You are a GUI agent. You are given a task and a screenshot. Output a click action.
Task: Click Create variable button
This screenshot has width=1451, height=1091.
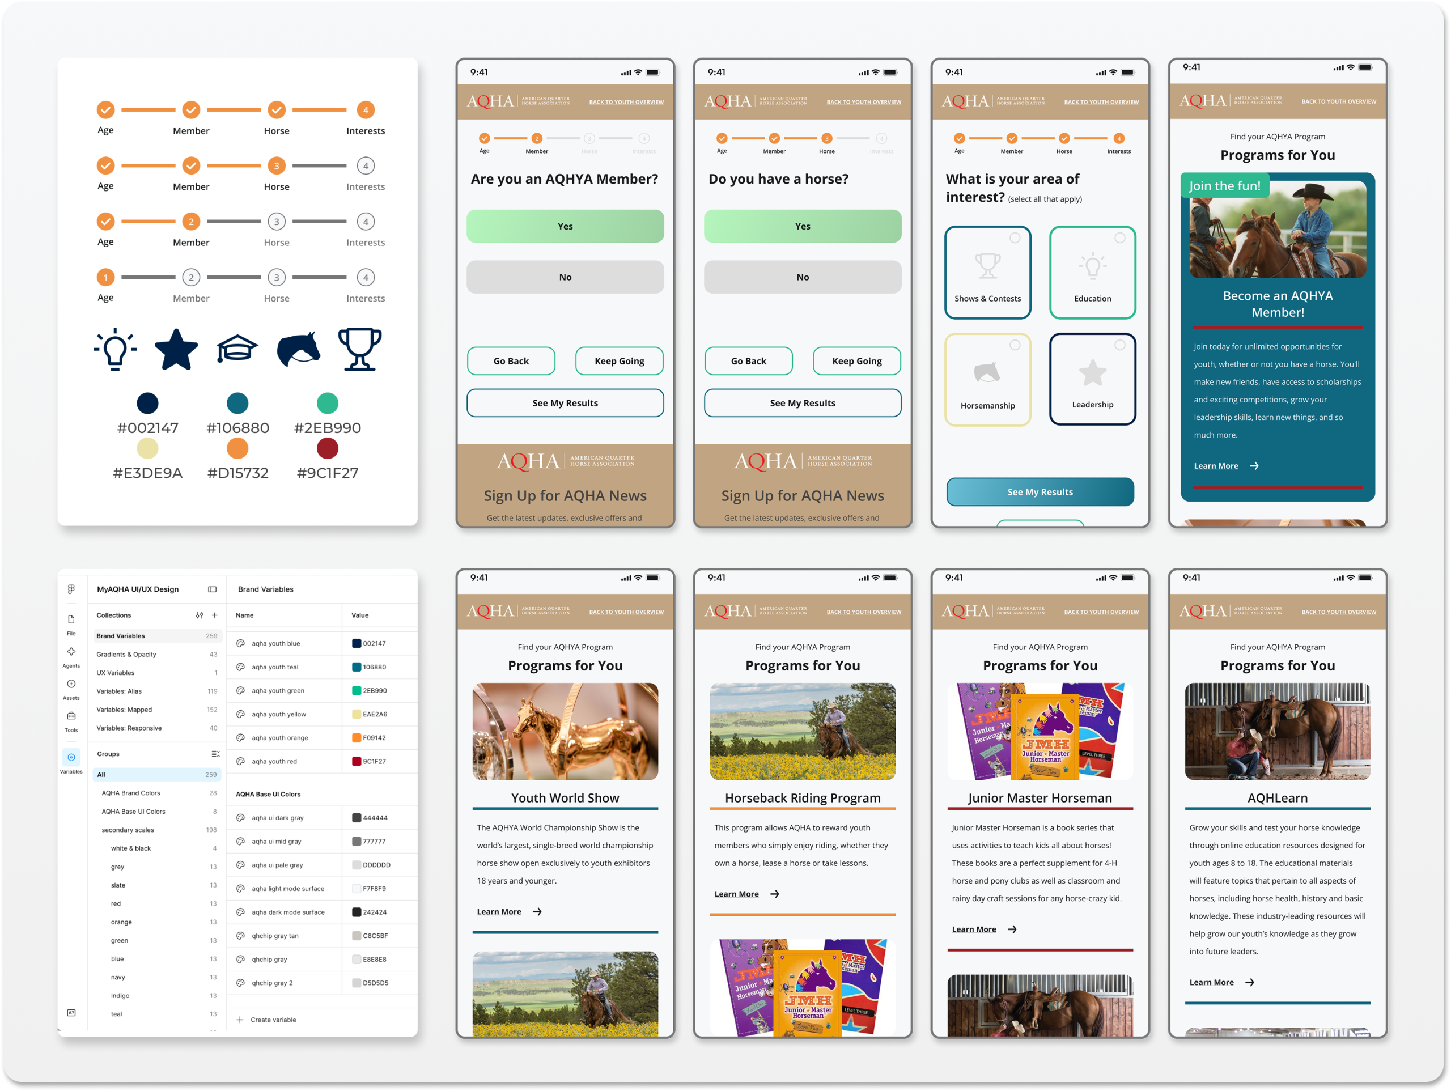(x=266, y=1020)
